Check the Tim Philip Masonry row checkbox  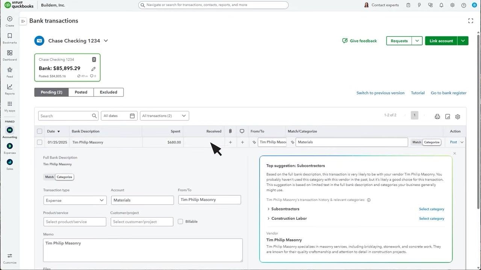(39, 142)
